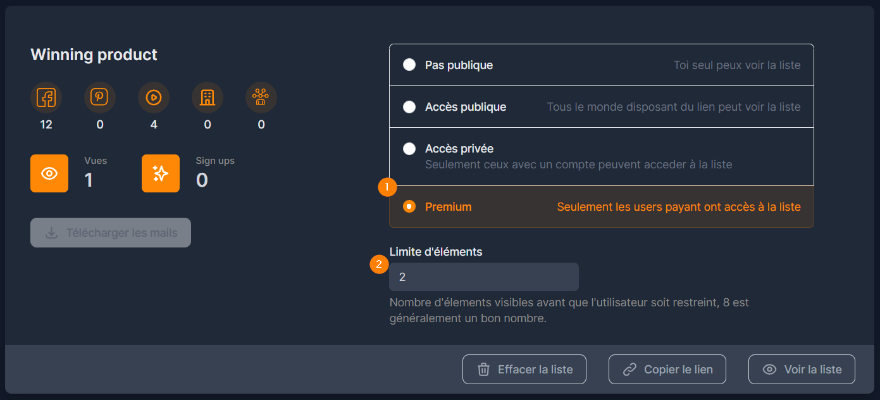
Task: Select the Accès publique radio option
Action: point(409,106)
